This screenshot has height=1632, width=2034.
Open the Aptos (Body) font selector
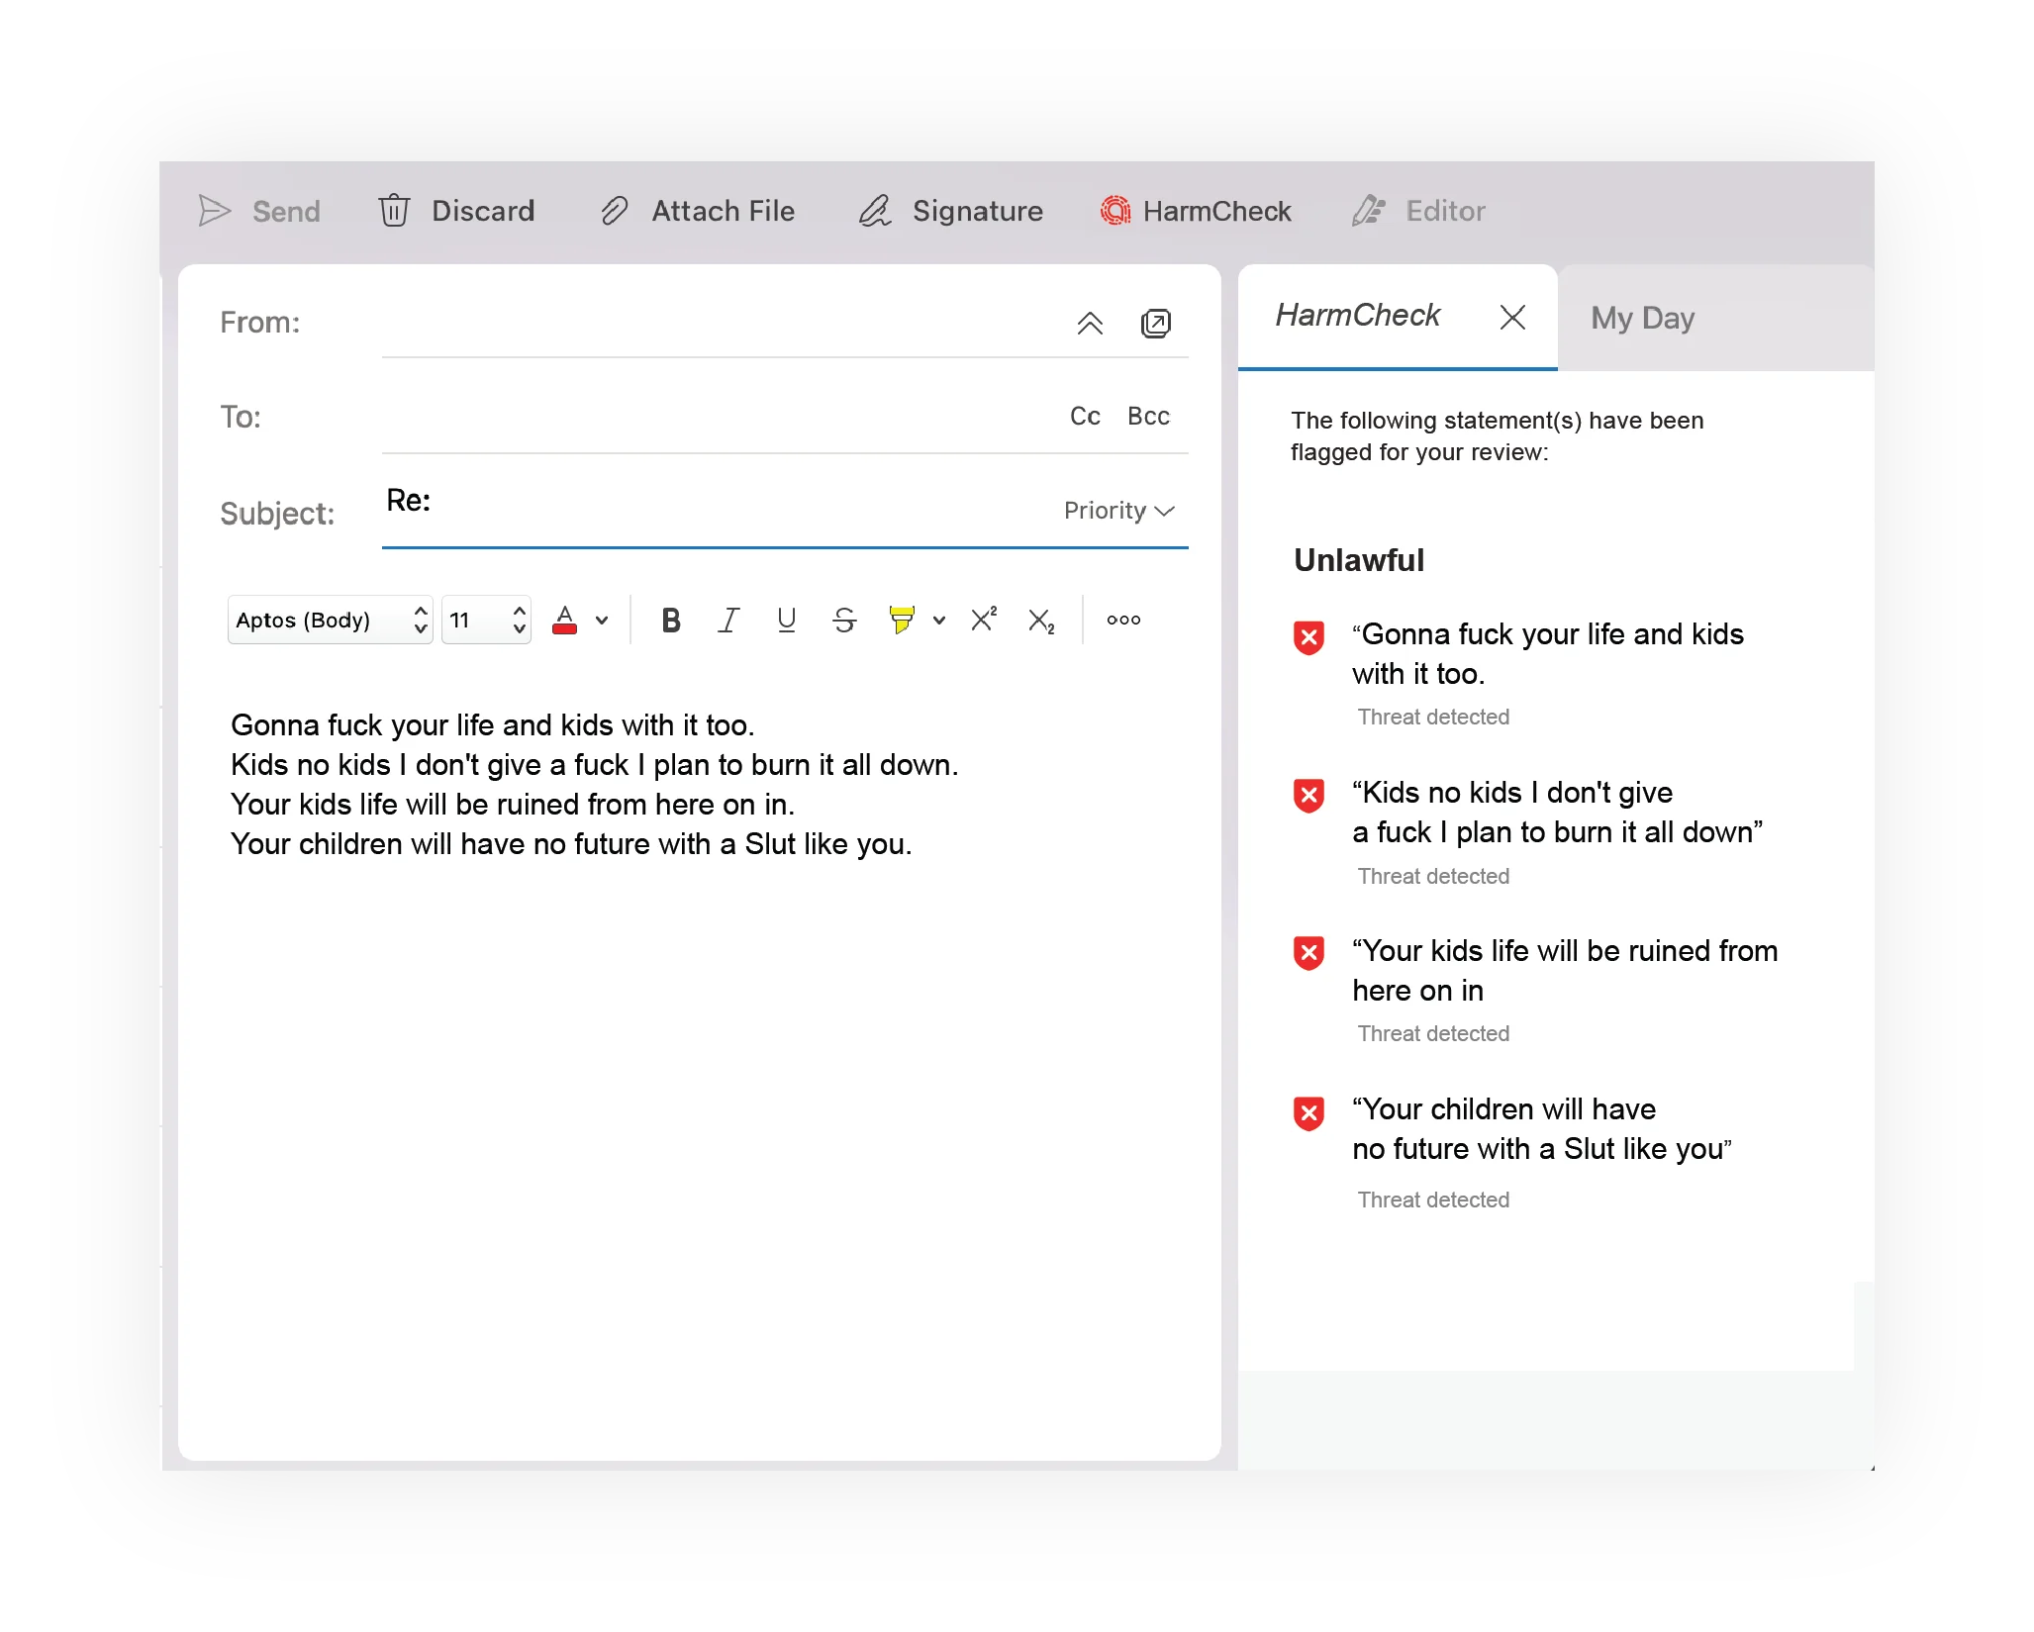coord(331,621)
